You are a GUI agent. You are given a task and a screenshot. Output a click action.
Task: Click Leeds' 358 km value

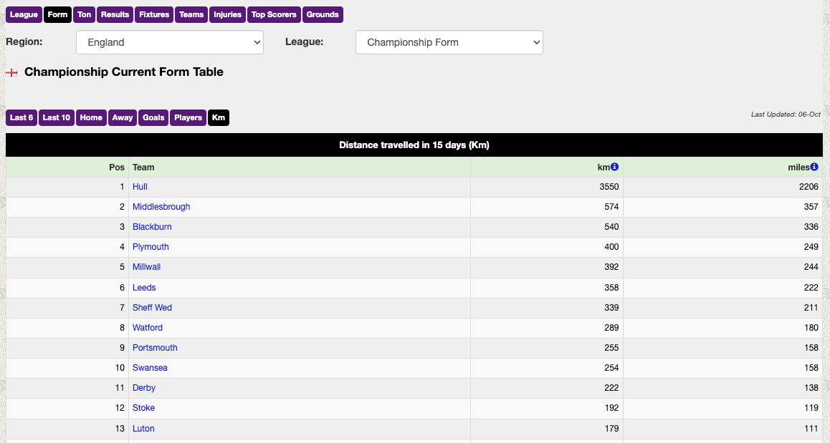(611, 288)
